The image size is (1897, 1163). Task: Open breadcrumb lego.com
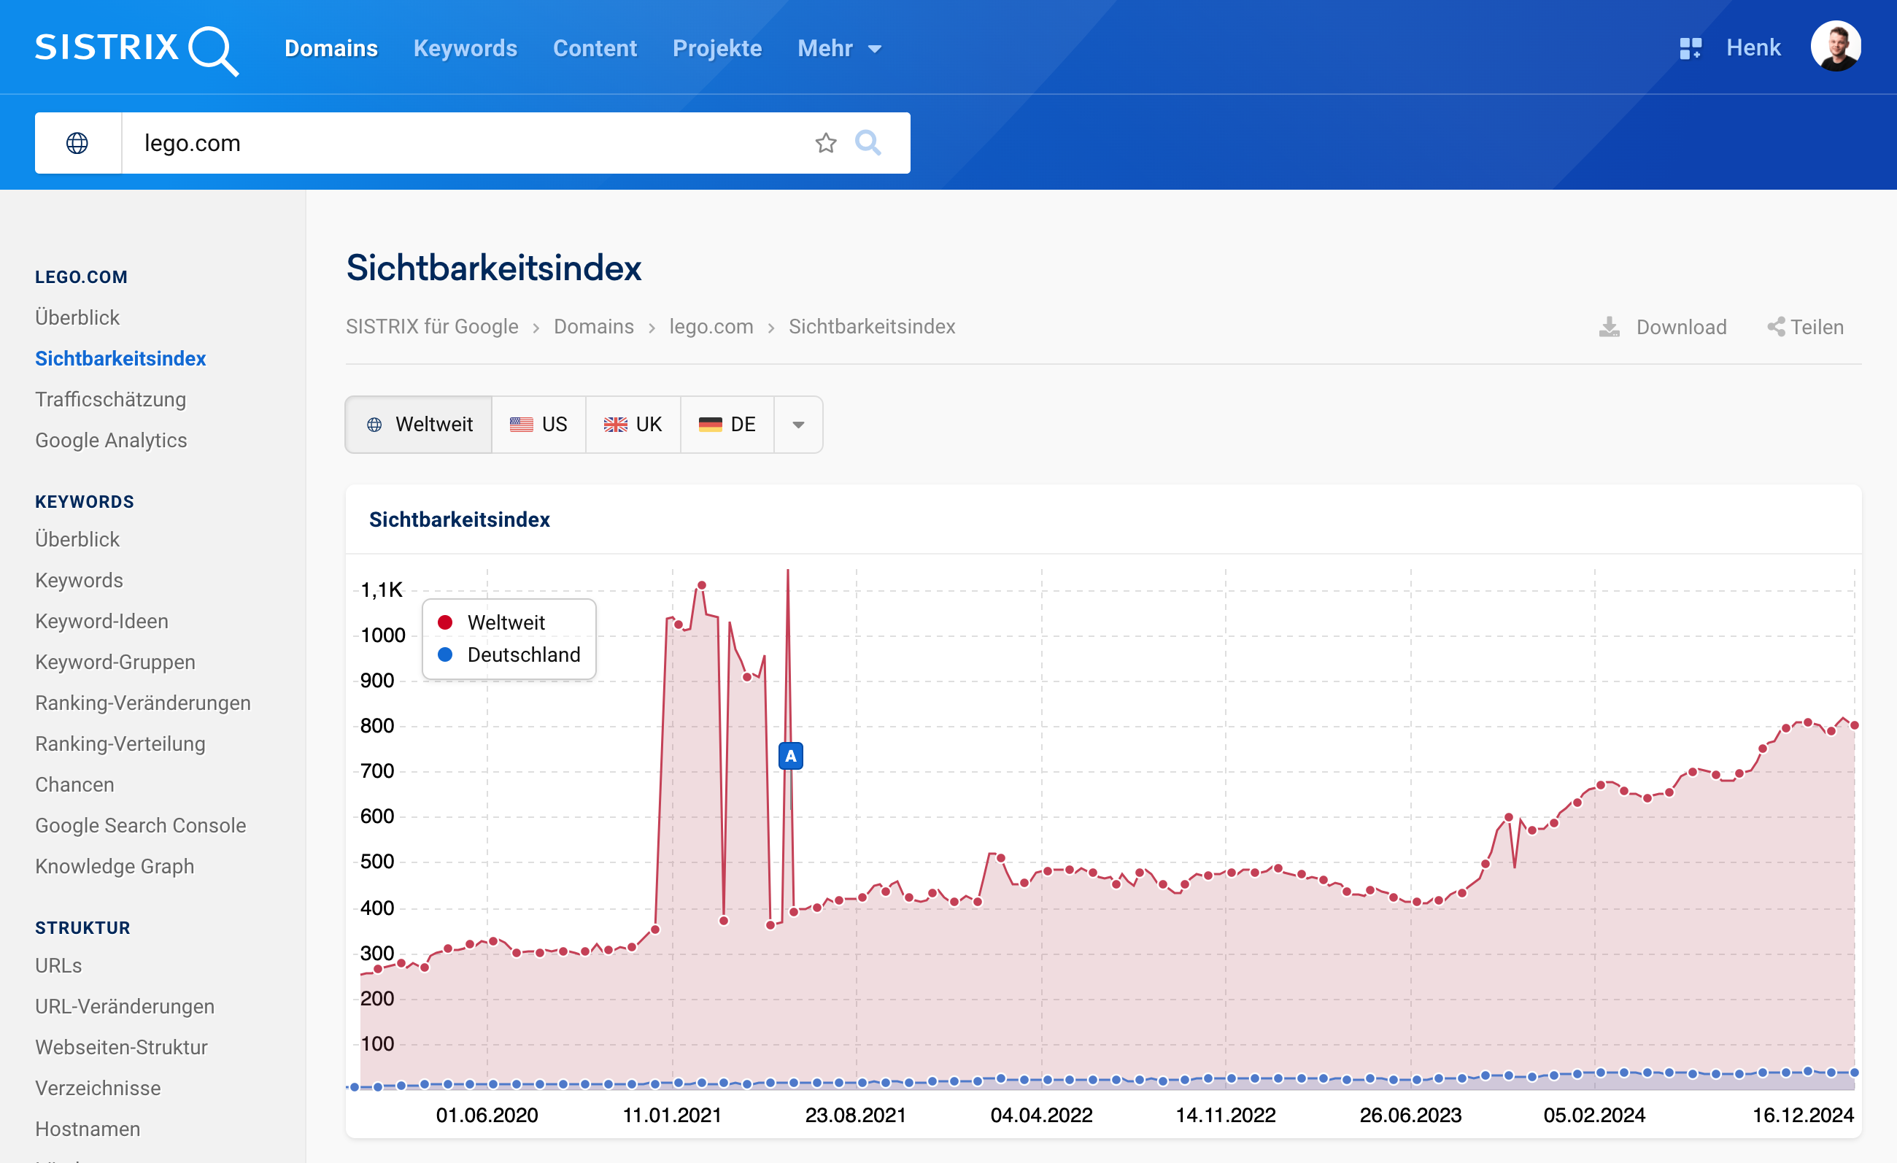(x=711, y=326)
